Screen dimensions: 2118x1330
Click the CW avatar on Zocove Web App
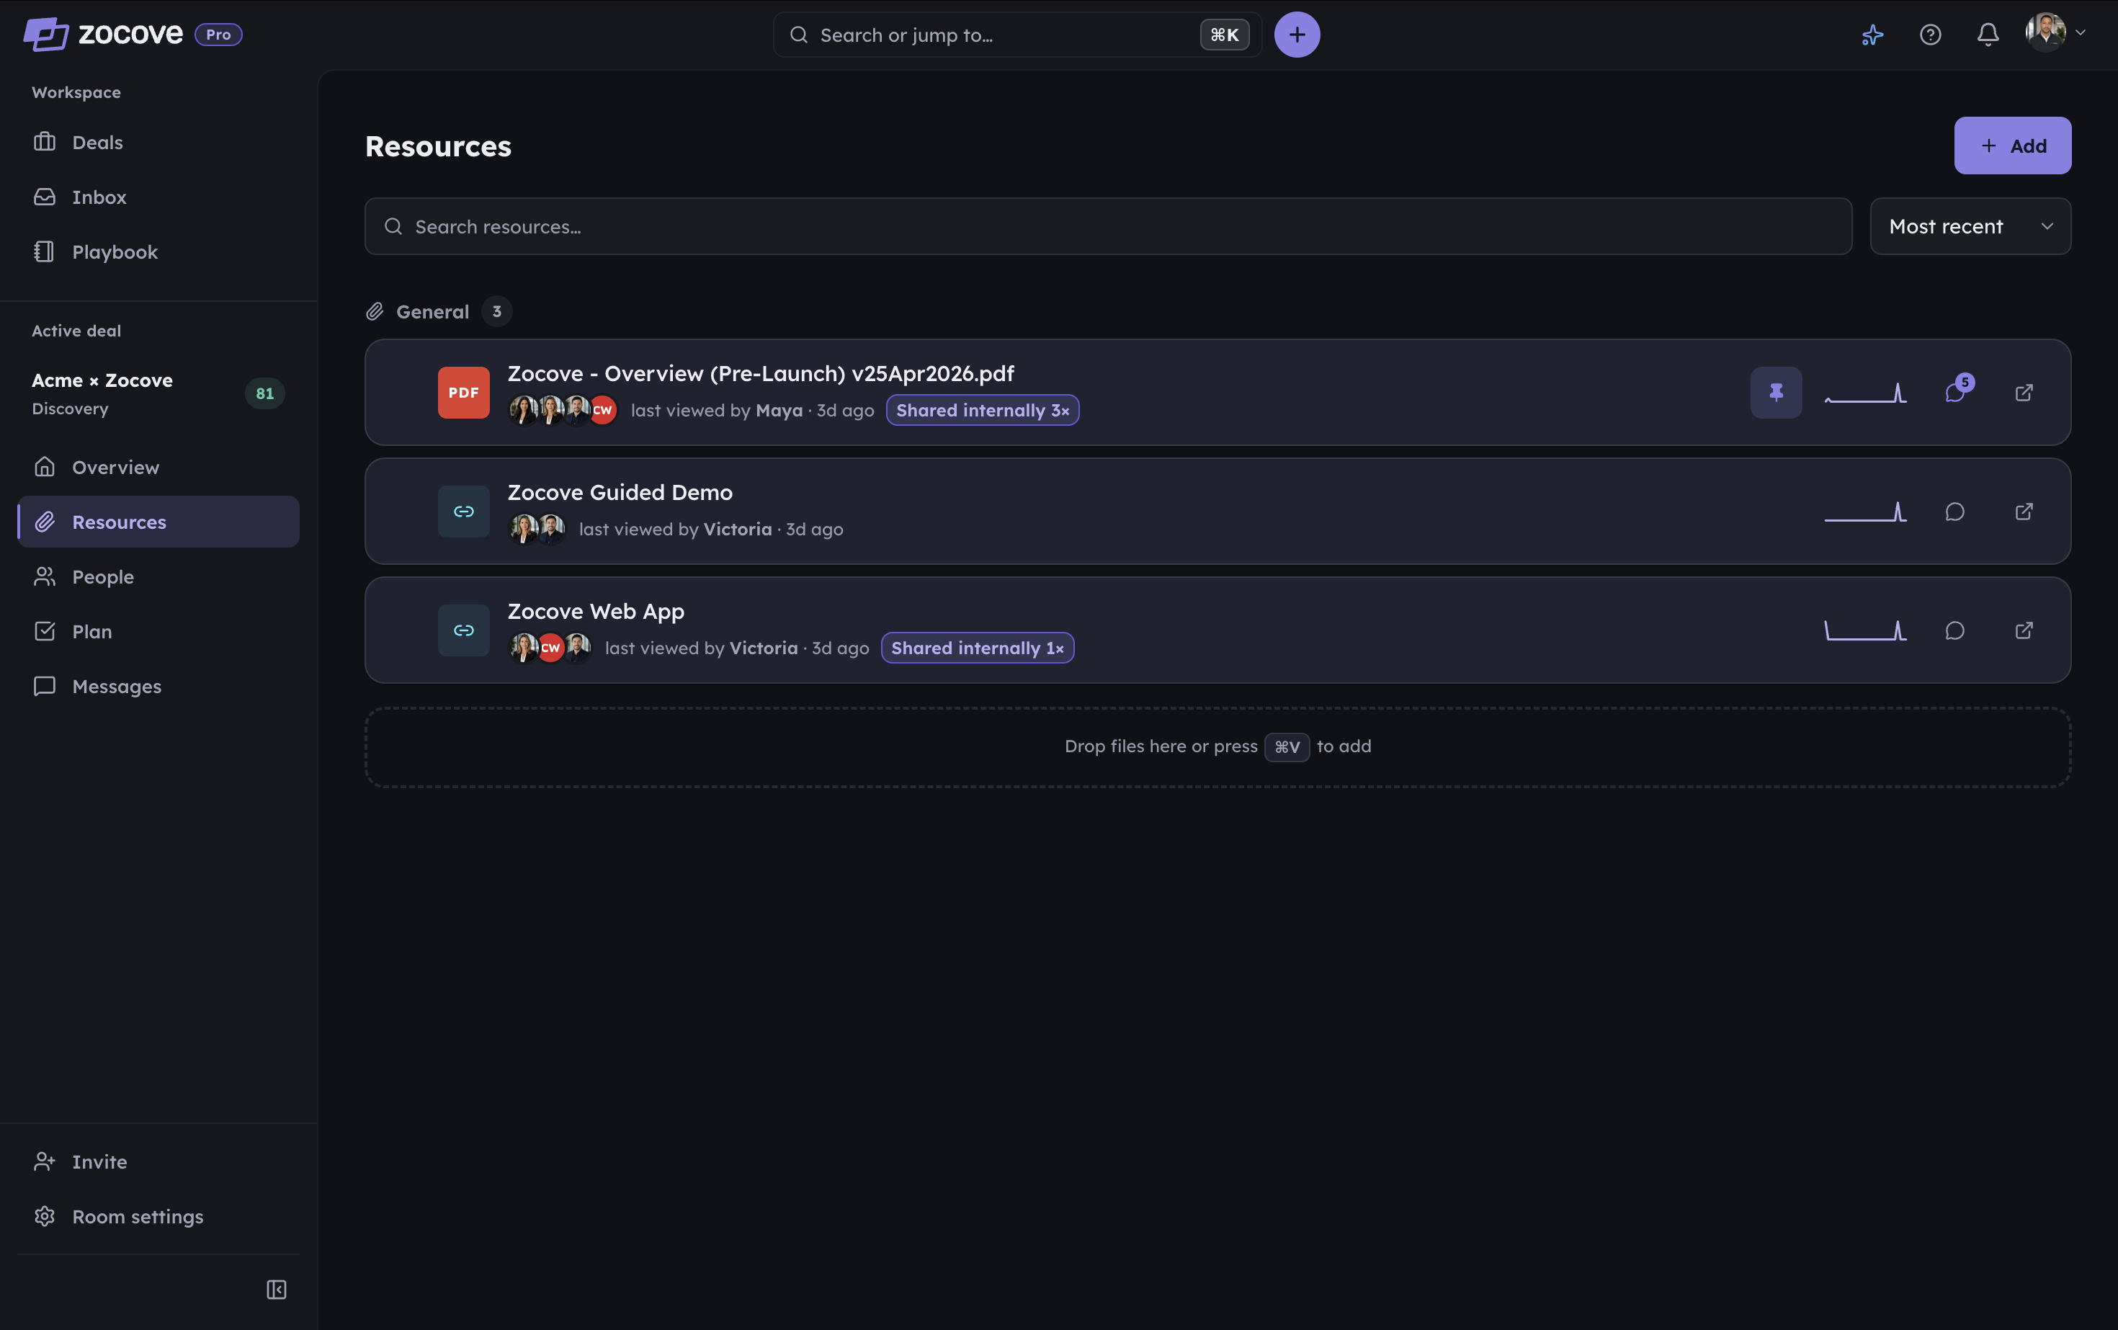click(x=550, y=648)
